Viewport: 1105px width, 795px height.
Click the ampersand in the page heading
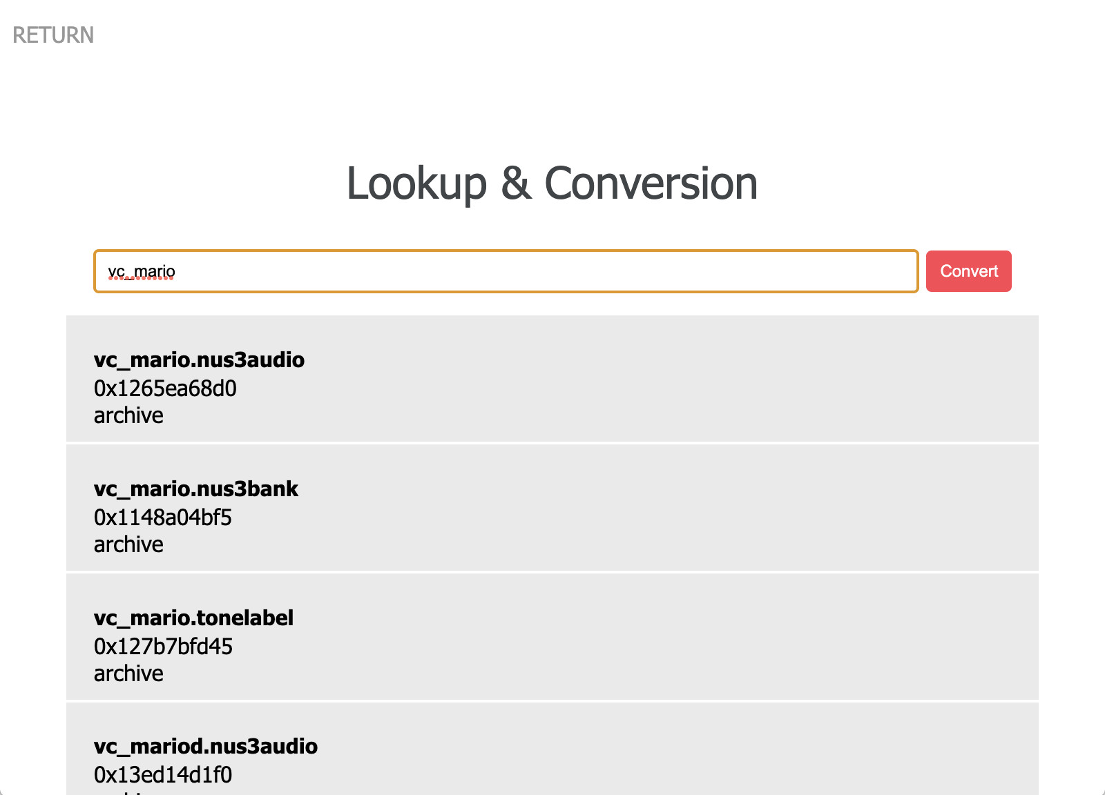tap(516, 184)
